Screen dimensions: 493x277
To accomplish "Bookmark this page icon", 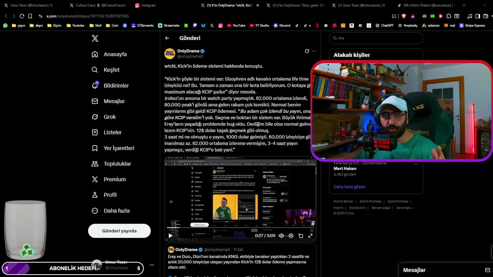I will (x=30, y=16).
